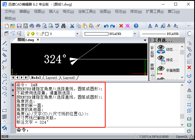Open Print Preview magnifier page icon
The height and width of the screenshot is (140, 195).
[45, 26]
